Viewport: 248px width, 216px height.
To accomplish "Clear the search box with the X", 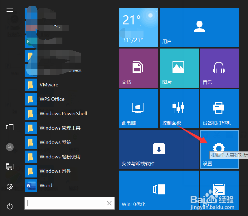I will click(x=109, y=203).
